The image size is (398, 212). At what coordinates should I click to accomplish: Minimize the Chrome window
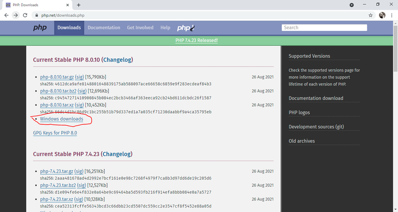click(x=365, y=4)
